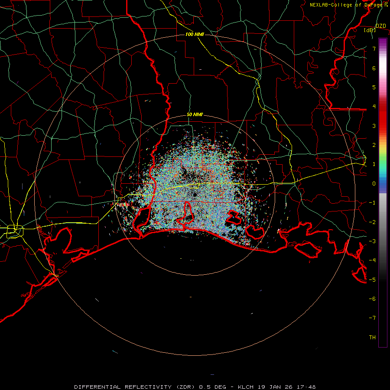The image size is (390, 390).
Task: Click the black radar site dot at center
Action: coord(195,195)
